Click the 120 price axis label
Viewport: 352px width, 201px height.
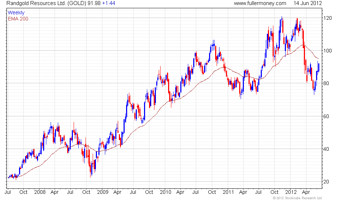pos(328,18)
